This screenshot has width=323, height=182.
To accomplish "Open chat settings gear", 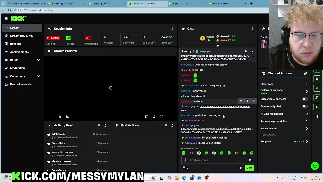I will point(241,168).
